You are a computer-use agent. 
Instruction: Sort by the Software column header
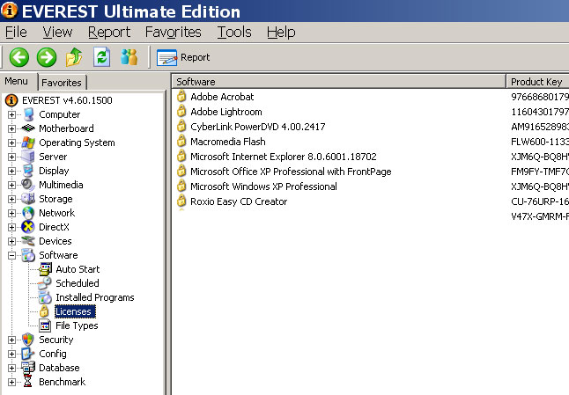[339, 82]
